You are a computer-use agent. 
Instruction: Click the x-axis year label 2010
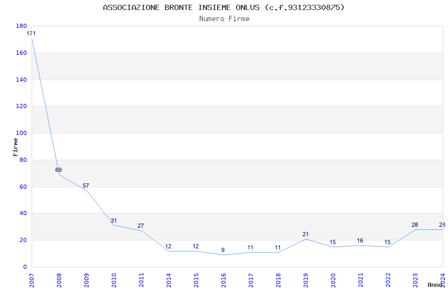[x=114, y=281]
